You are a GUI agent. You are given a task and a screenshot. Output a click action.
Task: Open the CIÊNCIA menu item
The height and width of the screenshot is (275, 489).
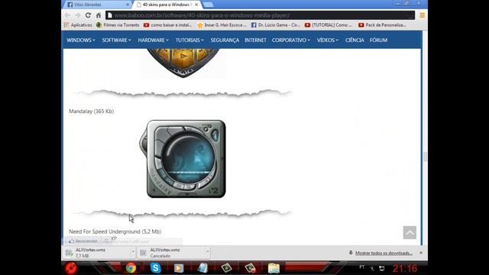coord(355,40)
